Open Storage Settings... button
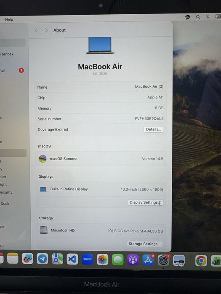 144,244
